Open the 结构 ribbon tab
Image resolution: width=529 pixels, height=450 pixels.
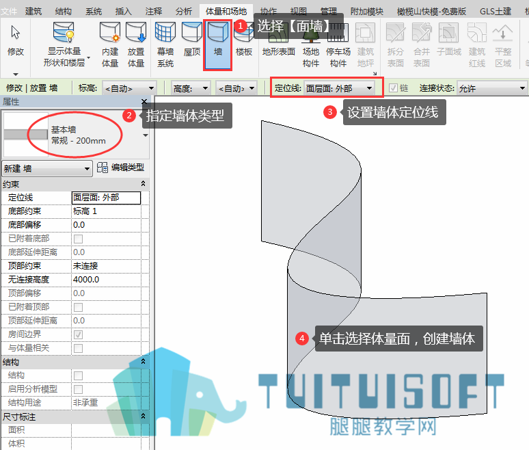pos(64,11)
